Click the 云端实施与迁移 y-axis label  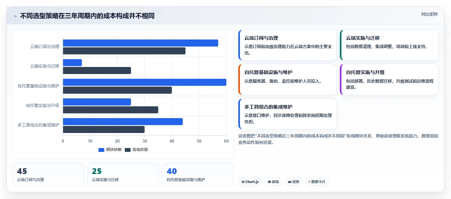[x=45, y=66]
